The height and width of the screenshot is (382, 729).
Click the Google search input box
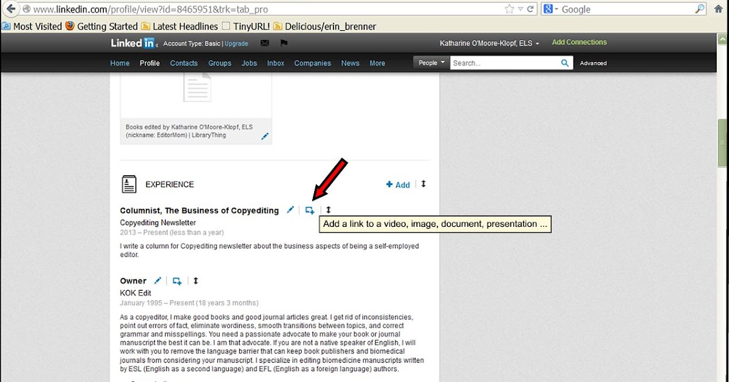pyautogui.click(x=626, y=9)
